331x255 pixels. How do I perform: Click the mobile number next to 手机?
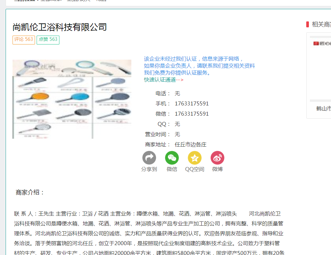[192, 103]
